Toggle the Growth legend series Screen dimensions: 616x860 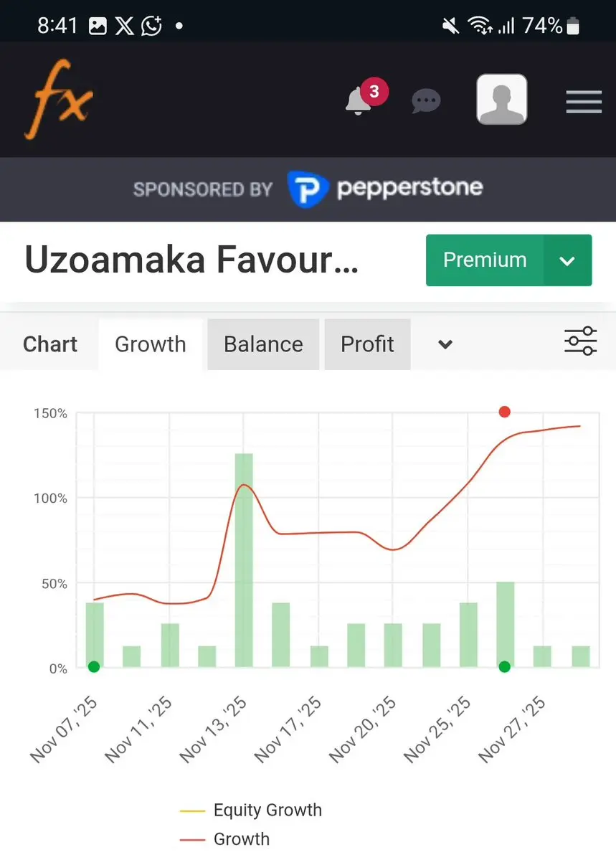(225, 839)
